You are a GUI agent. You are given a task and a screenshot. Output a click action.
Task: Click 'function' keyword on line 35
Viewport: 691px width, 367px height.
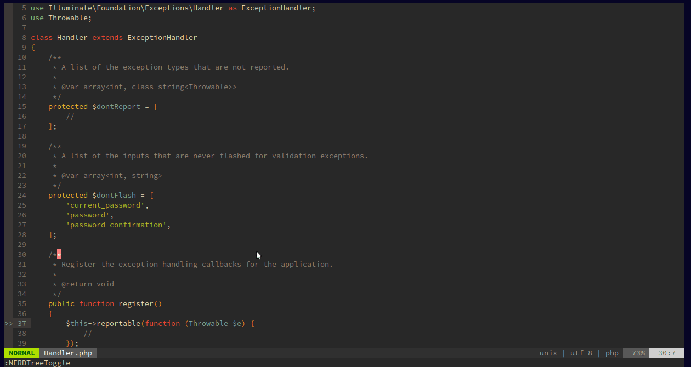97,304
